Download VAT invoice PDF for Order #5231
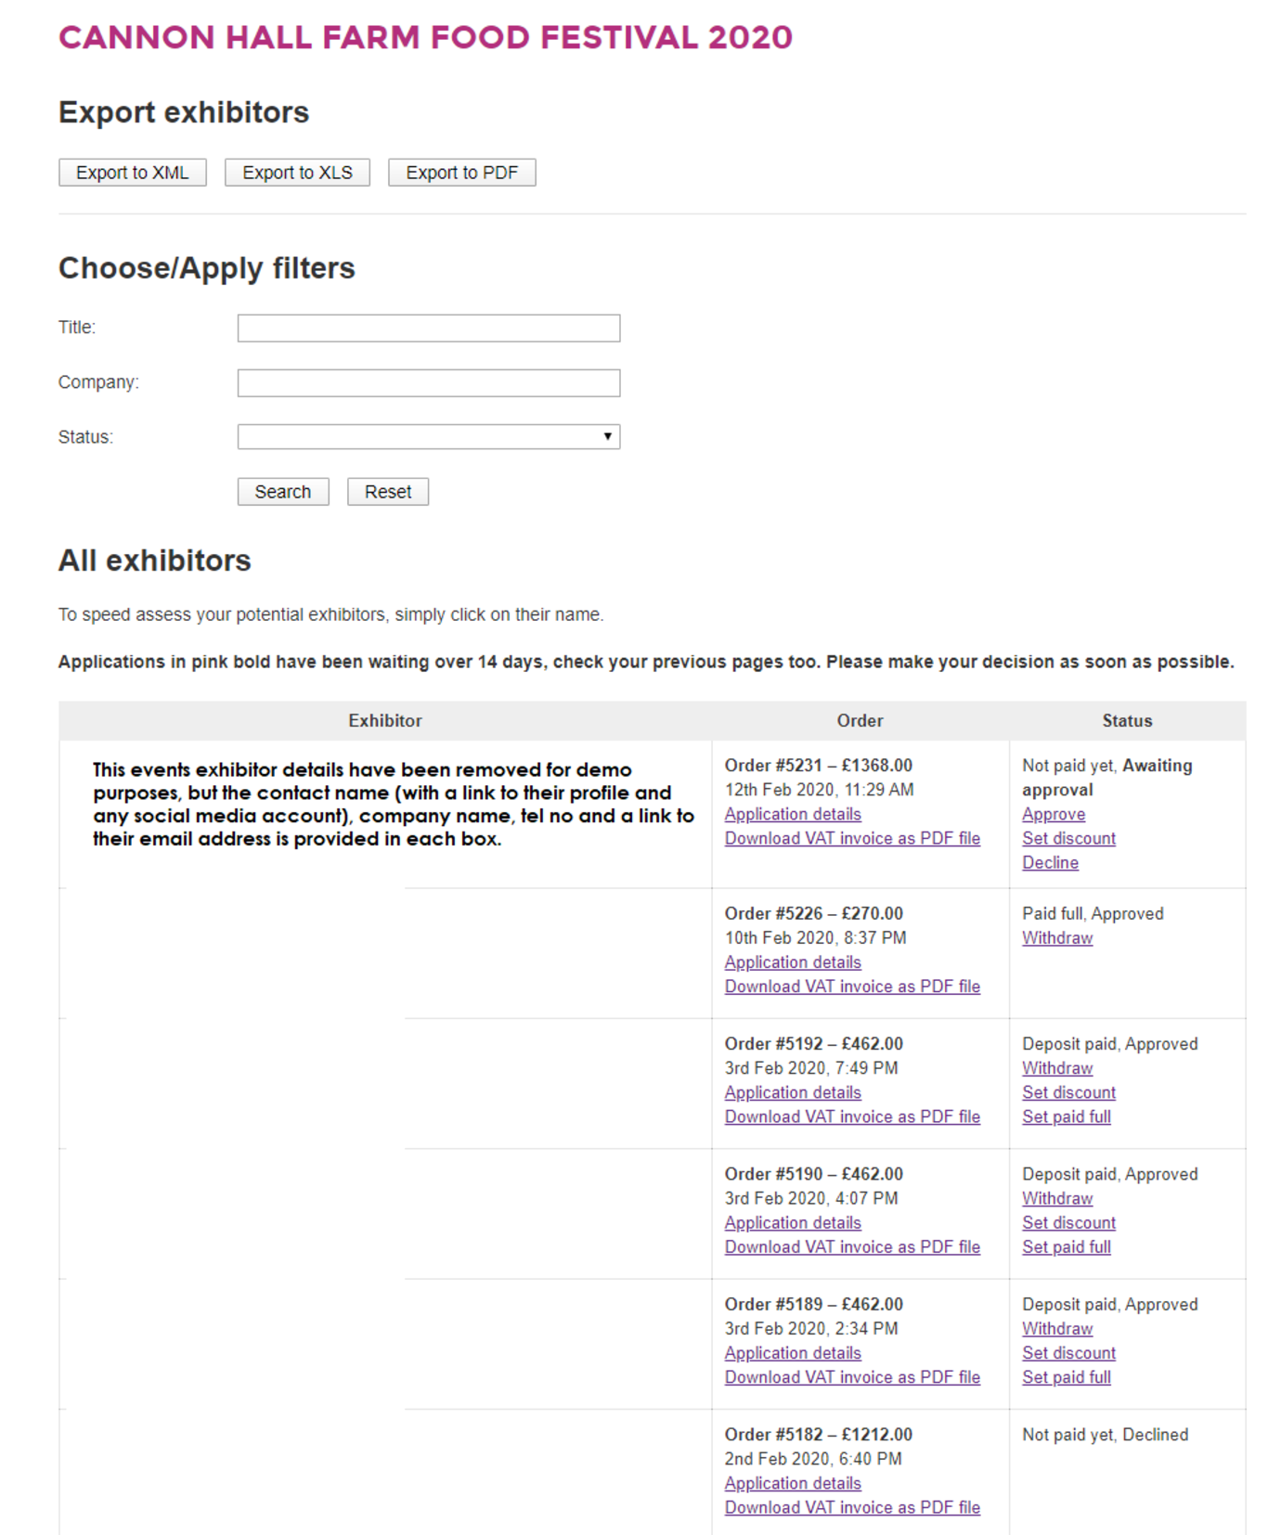1281x1535 pixels. click(x=852, y=838)
